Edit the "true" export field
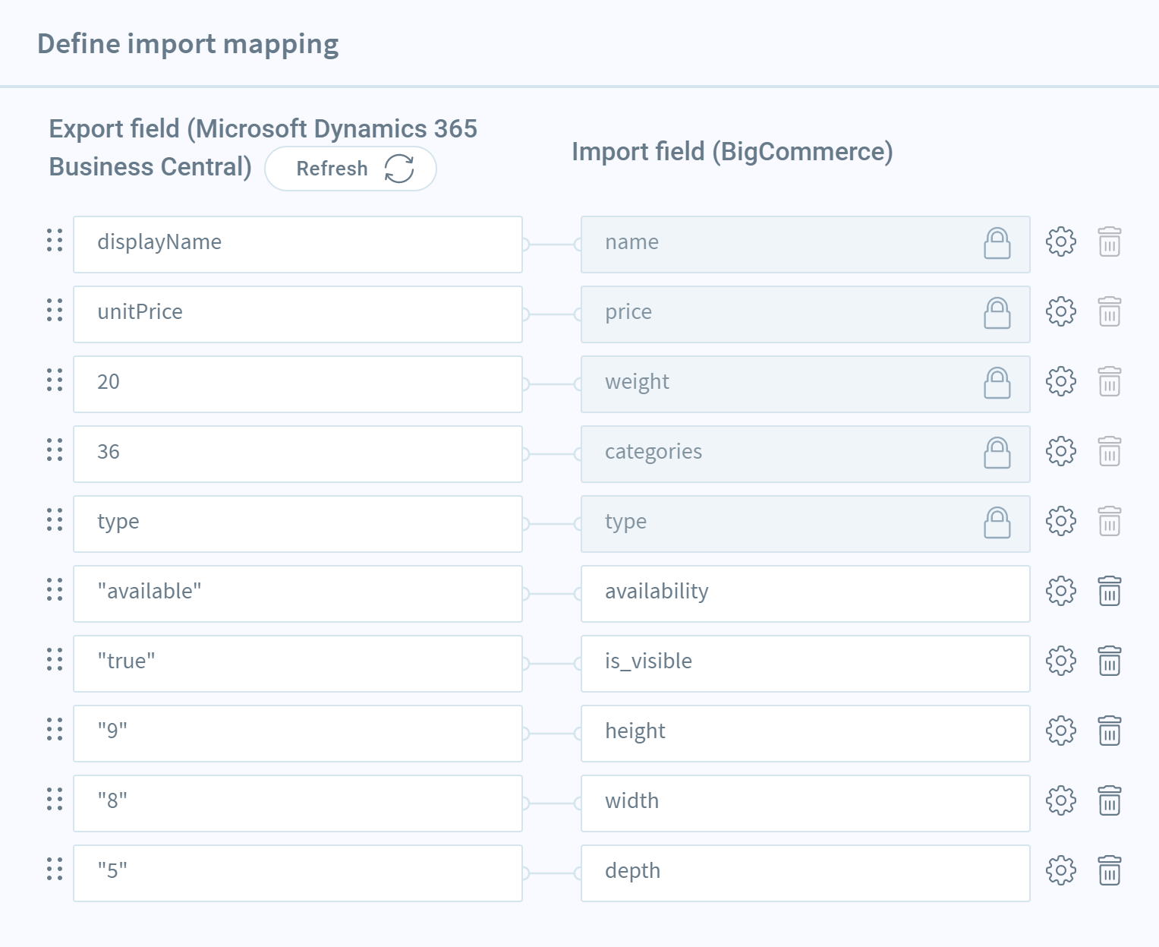Image resolution: width=1159 pixels, height=947 pixels. (298, 664)
